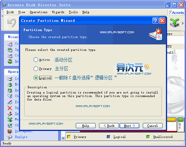Open the Help menu in the menu bar
Screen dimensions: 186x147
tap(86, 12)
